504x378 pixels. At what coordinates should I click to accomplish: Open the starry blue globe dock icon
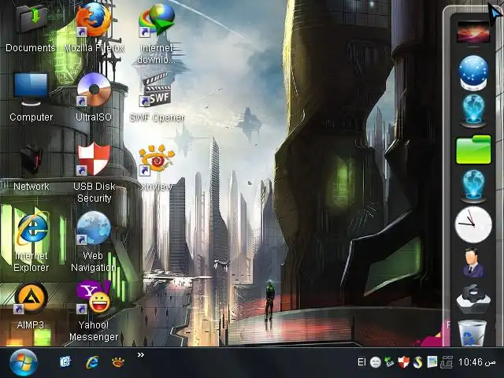(473, 72)
